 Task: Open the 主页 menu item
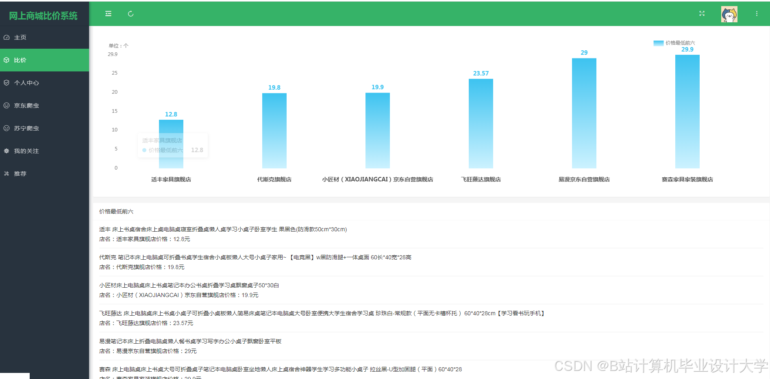pos(44,37)
